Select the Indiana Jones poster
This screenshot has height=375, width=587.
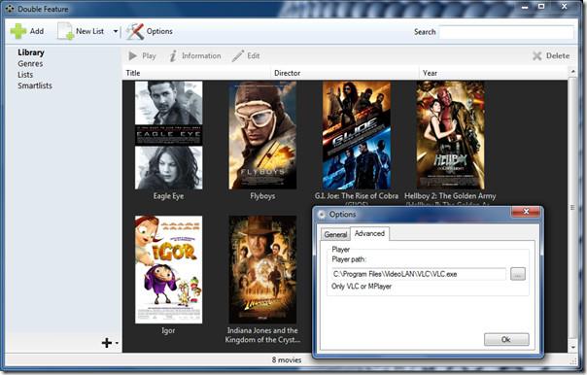pos(262,269)
